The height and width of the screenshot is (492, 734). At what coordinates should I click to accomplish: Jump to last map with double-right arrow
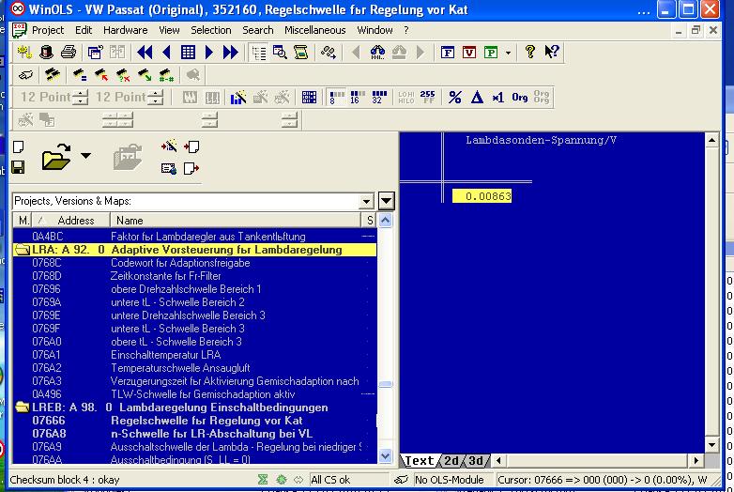pos(230,52)
